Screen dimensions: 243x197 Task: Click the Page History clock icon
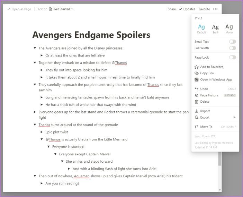click(x=197, y=95)
